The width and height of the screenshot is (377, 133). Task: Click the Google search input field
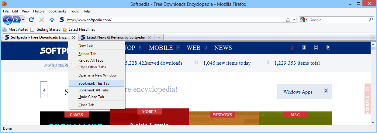[338, 20]
